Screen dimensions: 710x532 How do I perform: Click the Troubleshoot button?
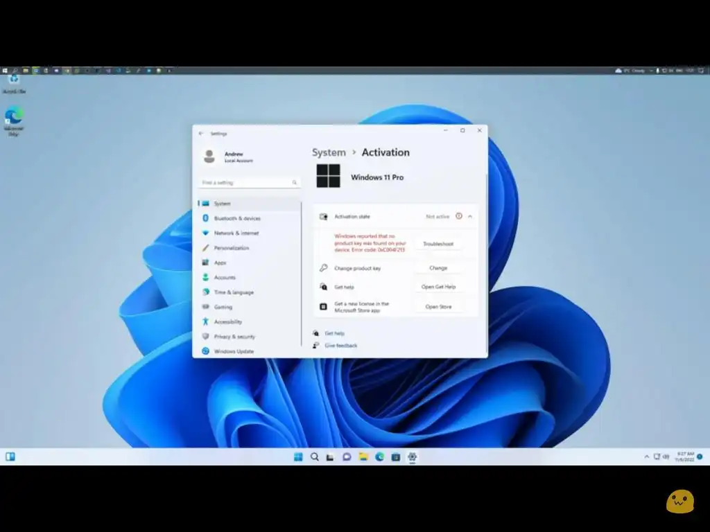(438, 244)
